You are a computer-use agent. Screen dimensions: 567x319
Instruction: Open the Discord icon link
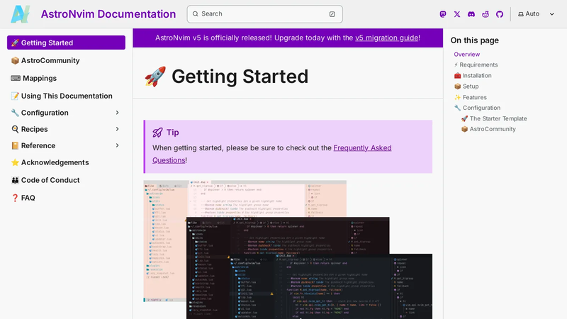[x=471, y=14]
